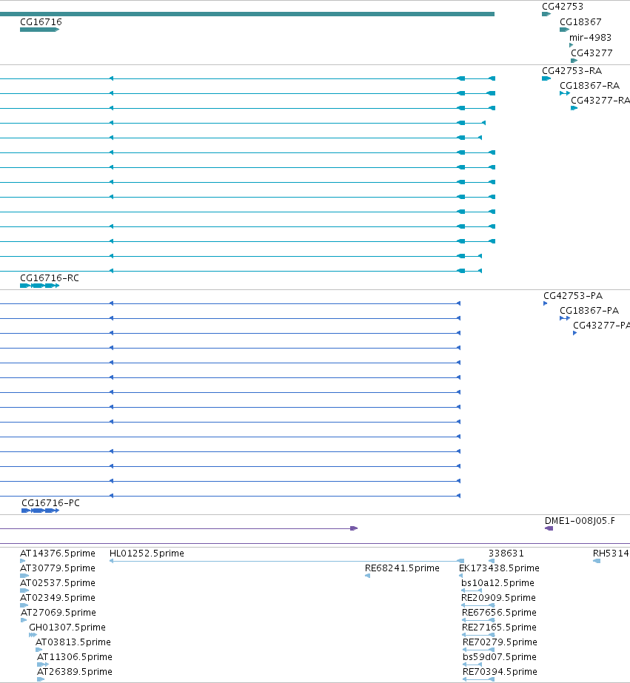630x683 pixels.
Task: Select the CG18367-PA protein glyph
Action: tap(565, 318)
